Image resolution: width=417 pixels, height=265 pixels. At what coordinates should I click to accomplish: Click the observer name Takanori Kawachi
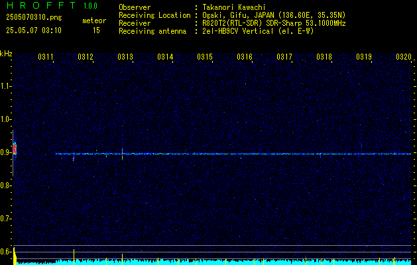234,7
